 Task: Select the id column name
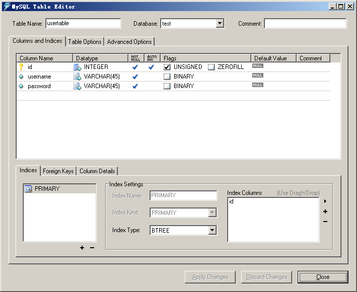coord(30,67)
